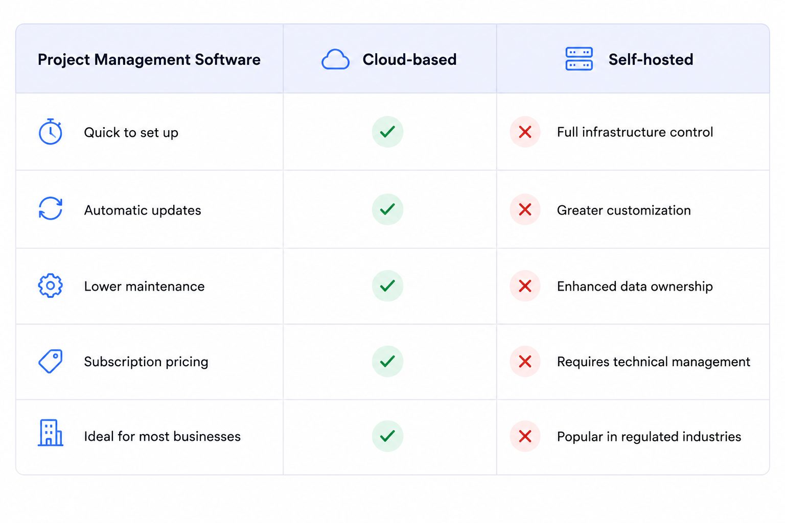Click the price tag icon for Subscription pricing
The height and width of the screenshot is (523, 785).
[x=51, y=361]
